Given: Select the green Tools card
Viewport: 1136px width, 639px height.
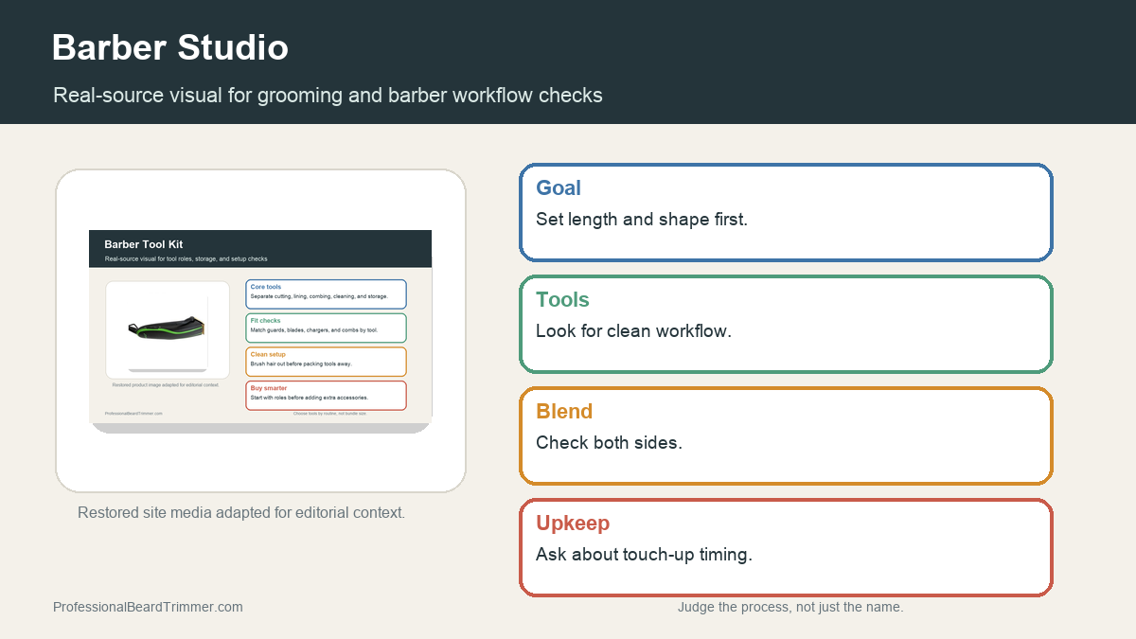Looking at the screenshot, I should click(786, 324).
